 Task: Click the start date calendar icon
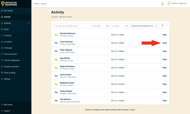107,26
